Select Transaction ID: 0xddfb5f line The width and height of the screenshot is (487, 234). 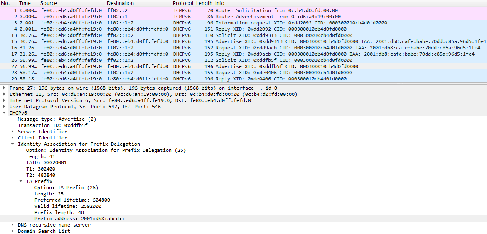[52, 125]
